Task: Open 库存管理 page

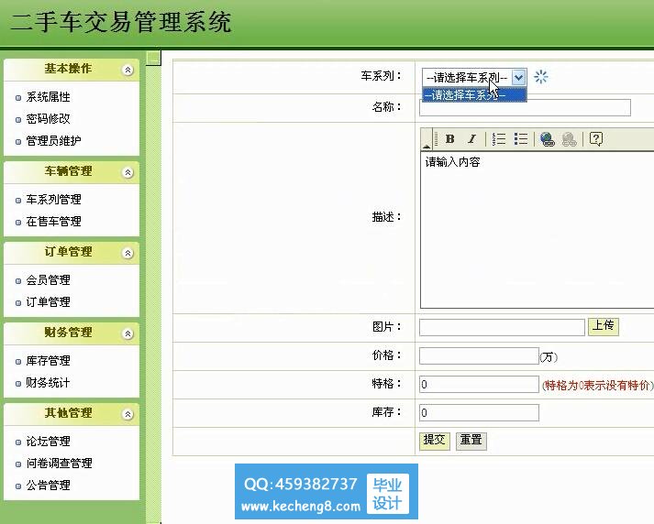Action: coord(48,361)
